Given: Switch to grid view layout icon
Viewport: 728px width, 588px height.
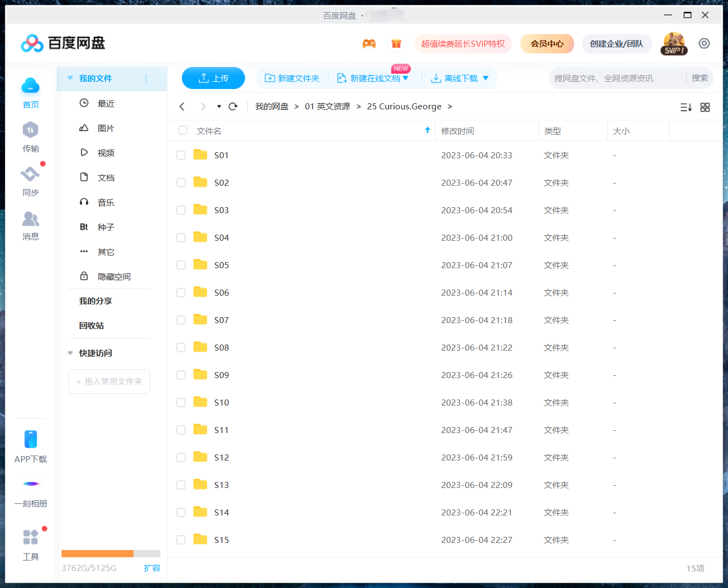Looking at the screenshot, I should click(705, 107).
